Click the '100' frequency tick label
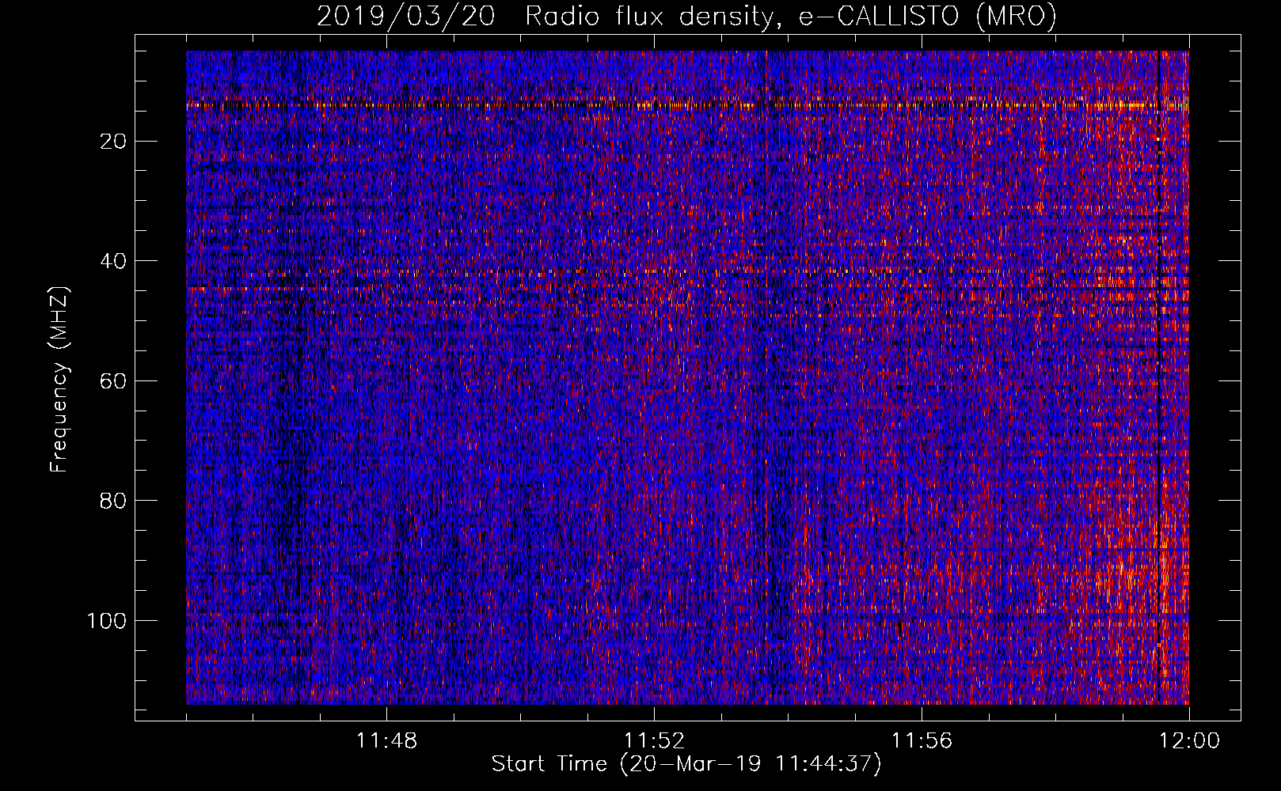Image resolution: width=1281 pixels, height=791 pixels. click(x=107, y=621)
